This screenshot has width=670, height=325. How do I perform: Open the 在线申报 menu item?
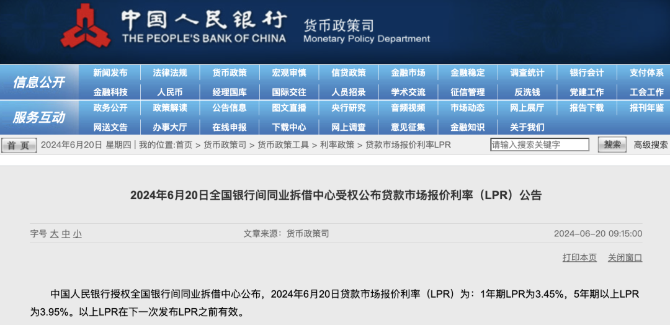point(230,127)
